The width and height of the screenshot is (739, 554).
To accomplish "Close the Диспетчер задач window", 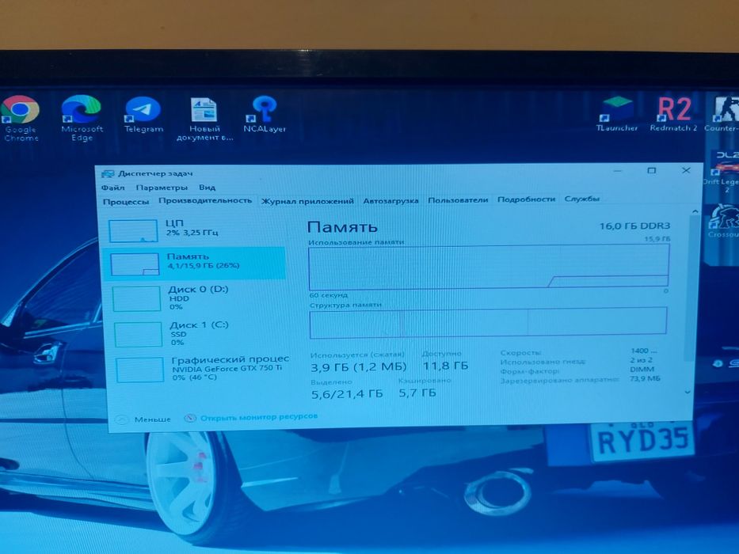I will 686,170.
